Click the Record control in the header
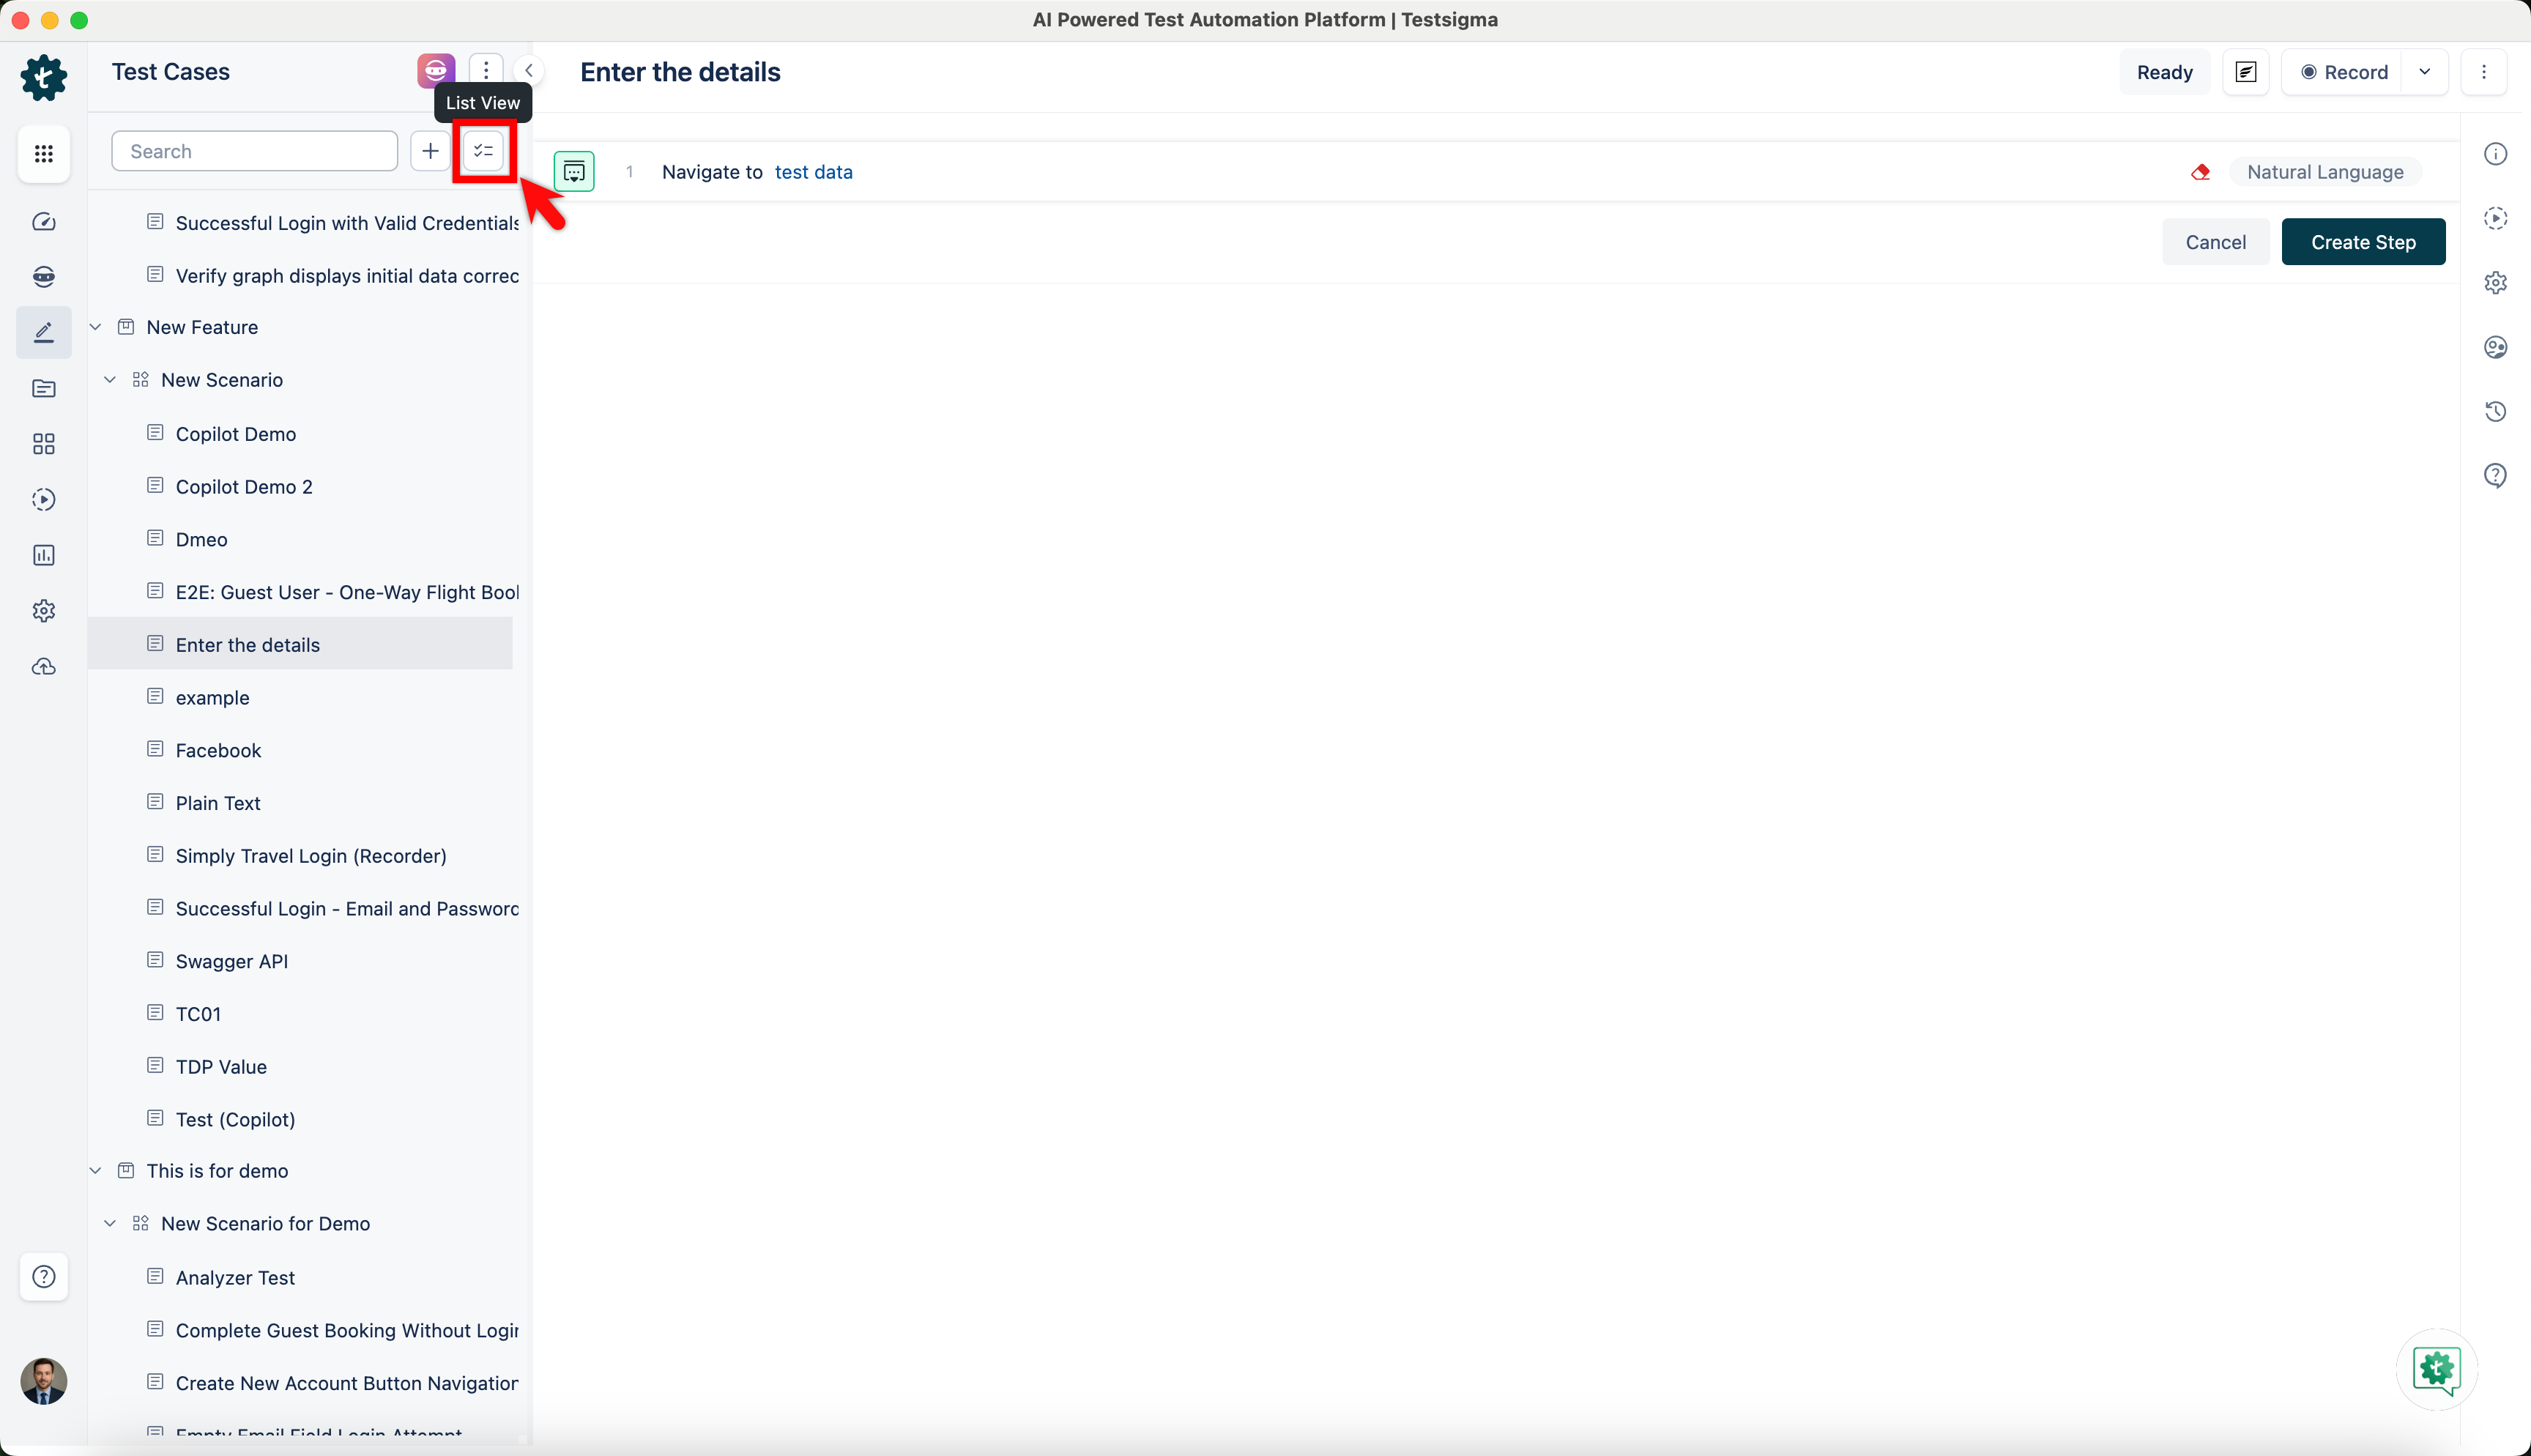 2346,71
